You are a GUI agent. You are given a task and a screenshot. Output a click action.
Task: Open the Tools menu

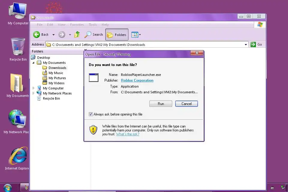(x=93, y=25)
